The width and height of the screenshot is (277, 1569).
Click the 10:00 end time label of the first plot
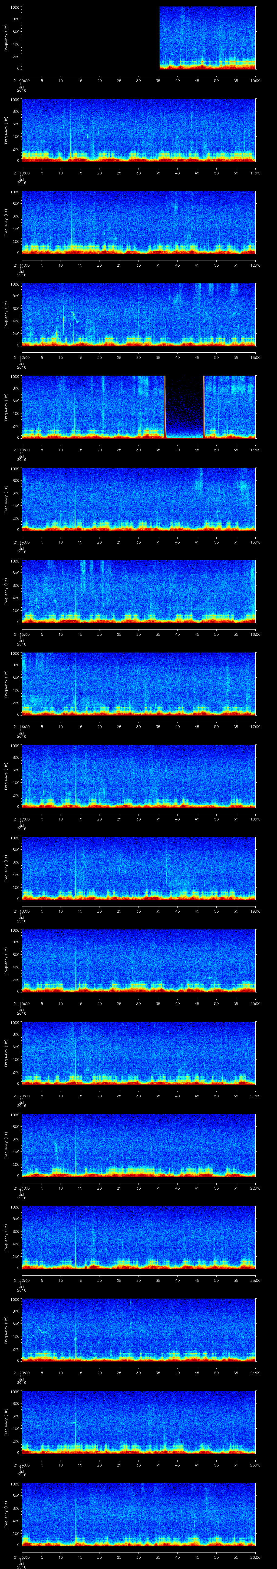[x=255, y=80]
